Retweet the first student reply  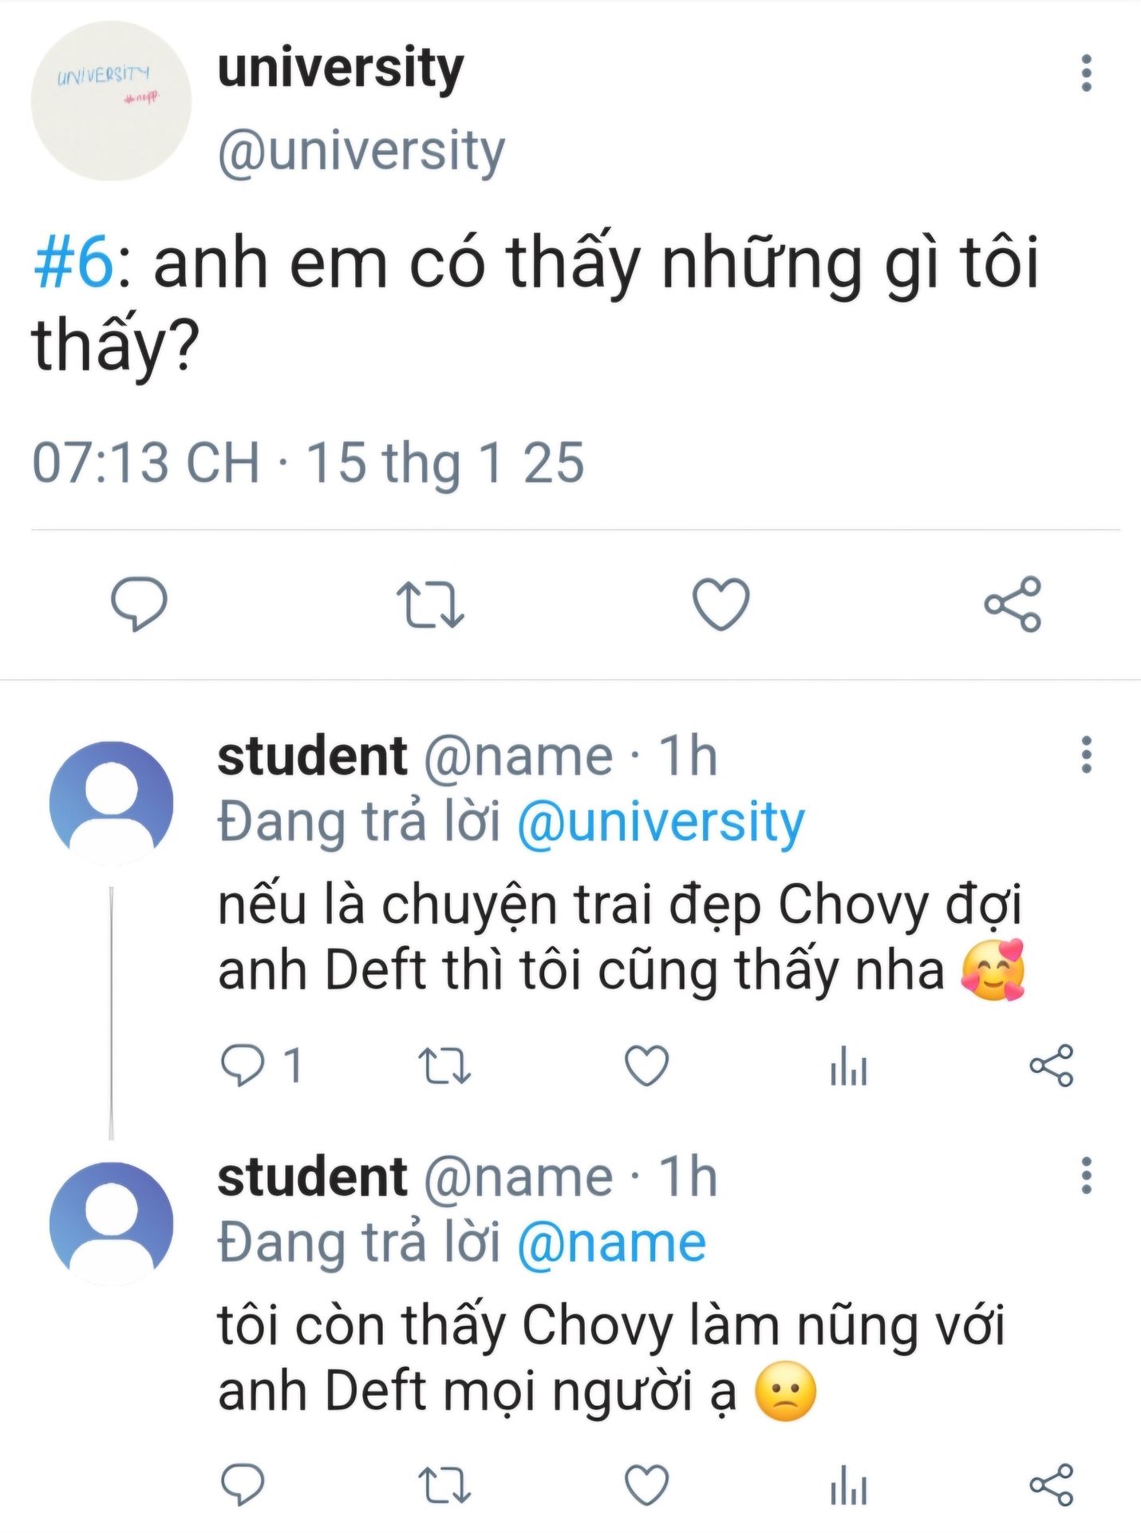pos(444,1066)
